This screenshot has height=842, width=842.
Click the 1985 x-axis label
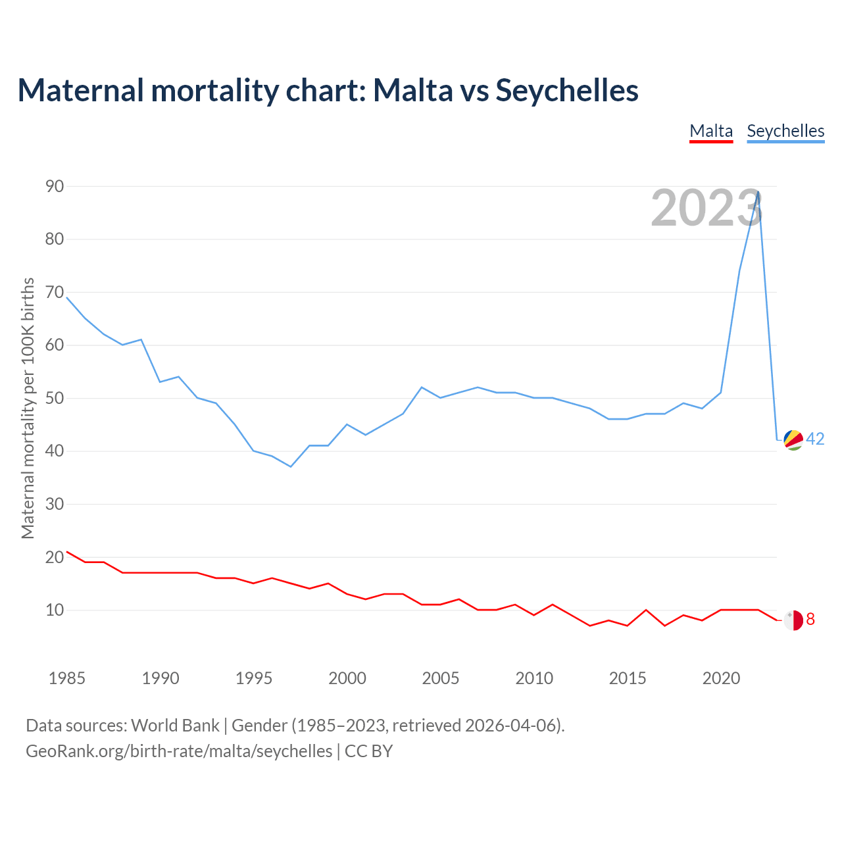coord(67,678)
